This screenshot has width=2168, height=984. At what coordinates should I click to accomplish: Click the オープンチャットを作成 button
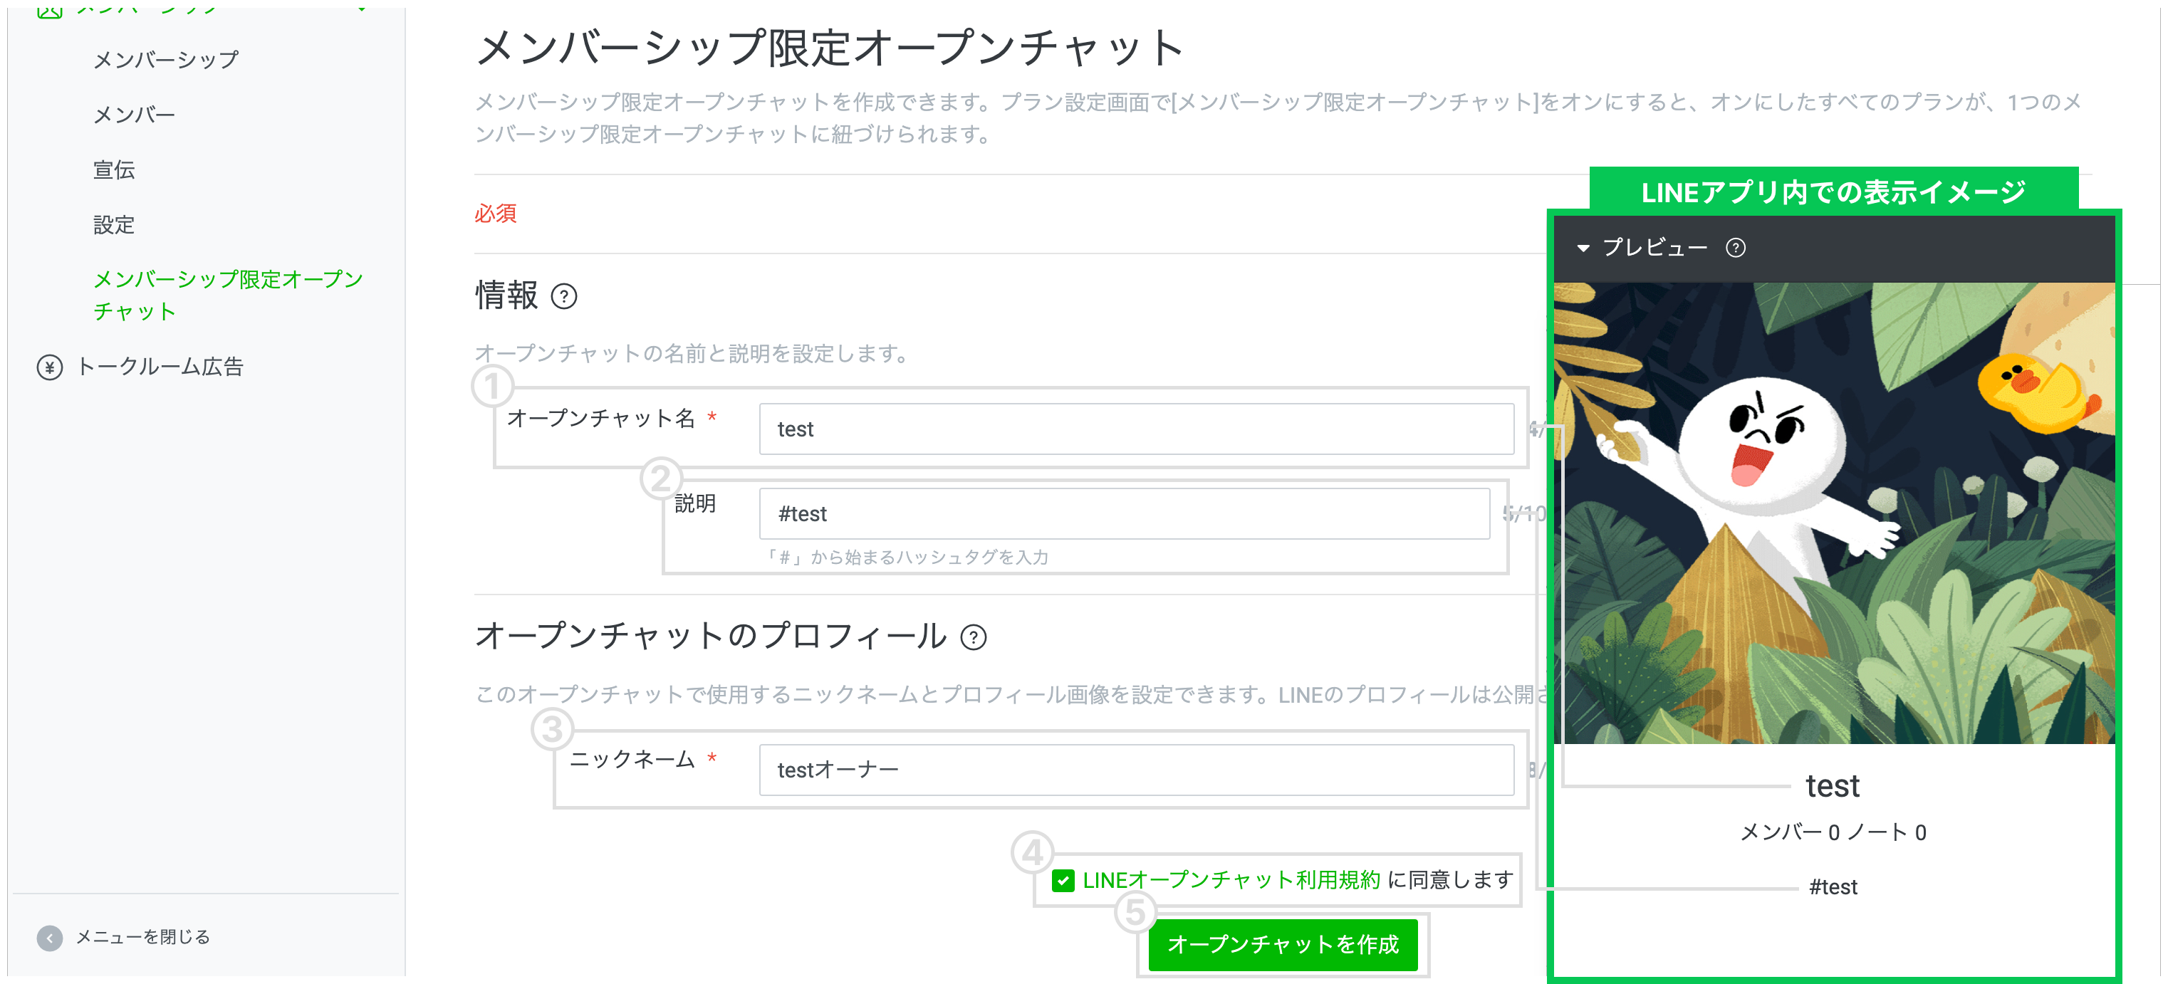click(x=1282, y=944)
